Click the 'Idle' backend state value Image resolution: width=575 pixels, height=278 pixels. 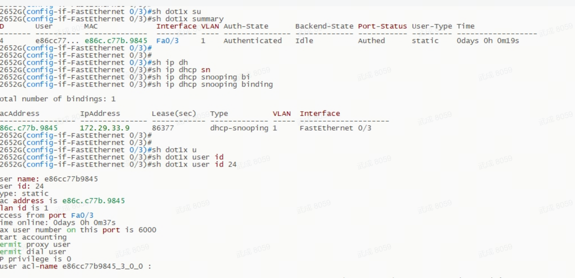304,41
